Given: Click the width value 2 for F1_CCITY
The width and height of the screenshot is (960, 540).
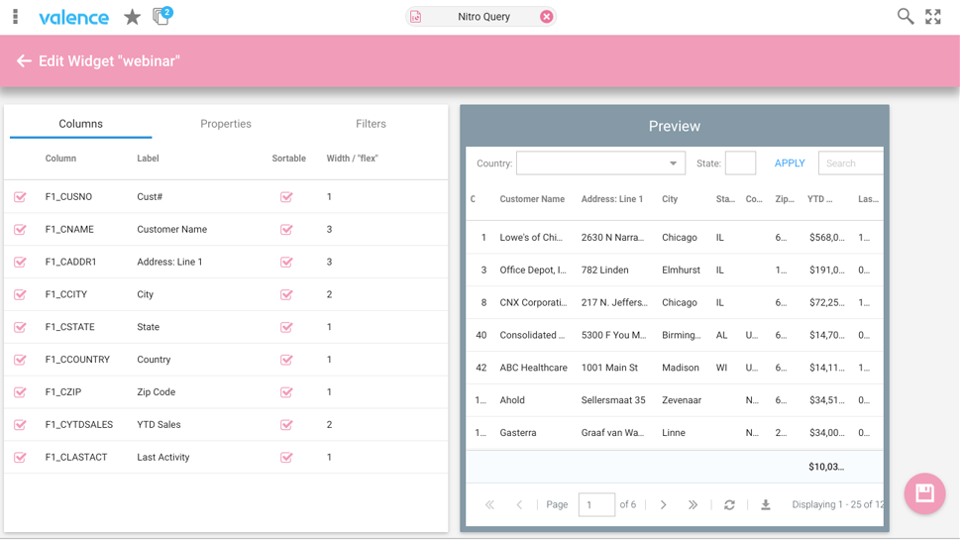Looking at the screenshot, I should point(329,294).
